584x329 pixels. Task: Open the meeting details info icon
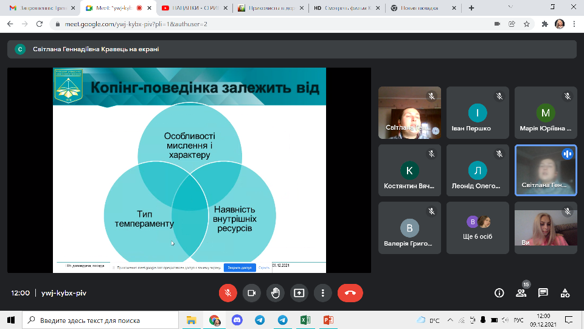click(x=499, y=293)
